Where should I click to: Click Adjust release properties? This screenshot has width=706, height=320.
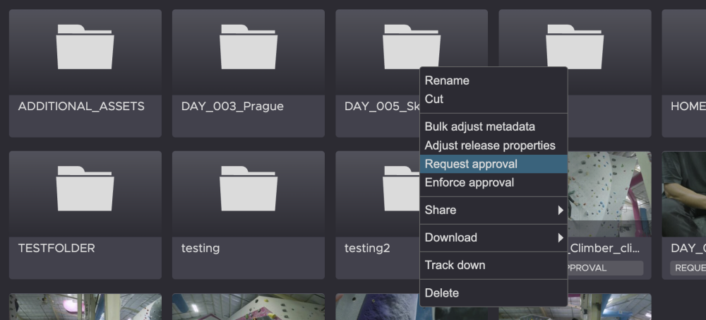tap(489, 146)
